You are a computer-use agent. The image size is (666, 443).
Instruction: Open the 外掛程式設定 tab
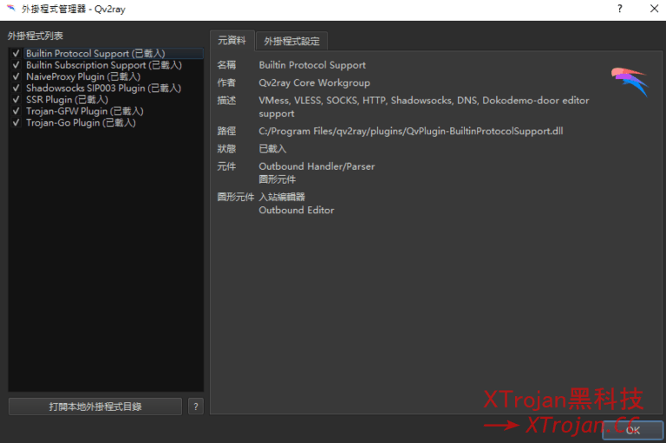291,41
